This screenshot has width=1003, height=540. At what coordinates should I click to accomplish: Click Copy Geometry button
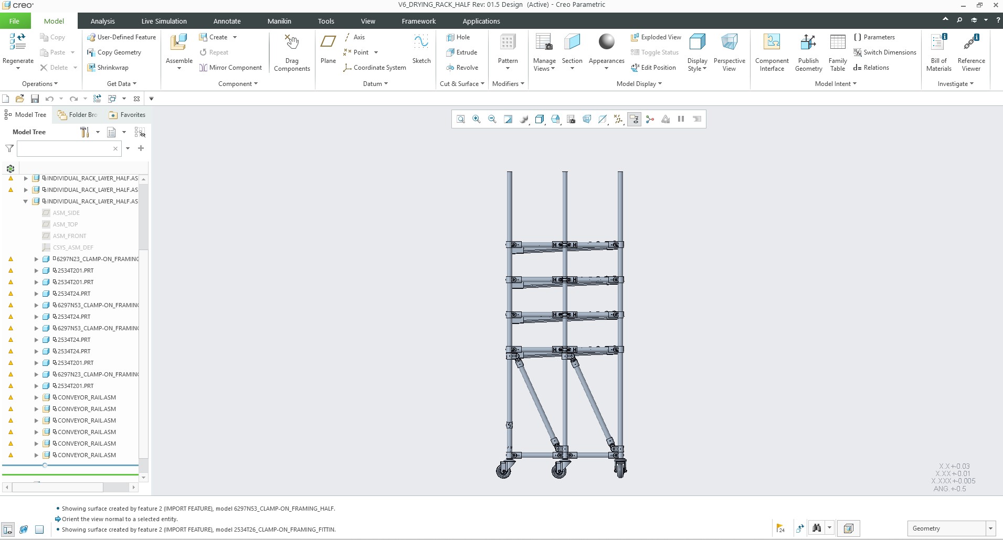[114, 52]
